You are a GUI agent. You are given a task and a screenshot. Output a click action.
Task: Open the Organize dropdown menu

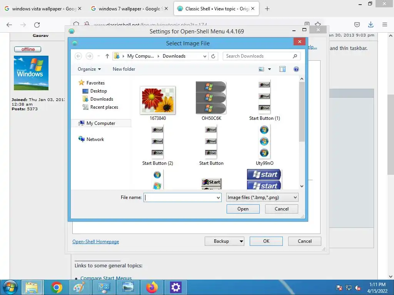(x=89, y=69)
